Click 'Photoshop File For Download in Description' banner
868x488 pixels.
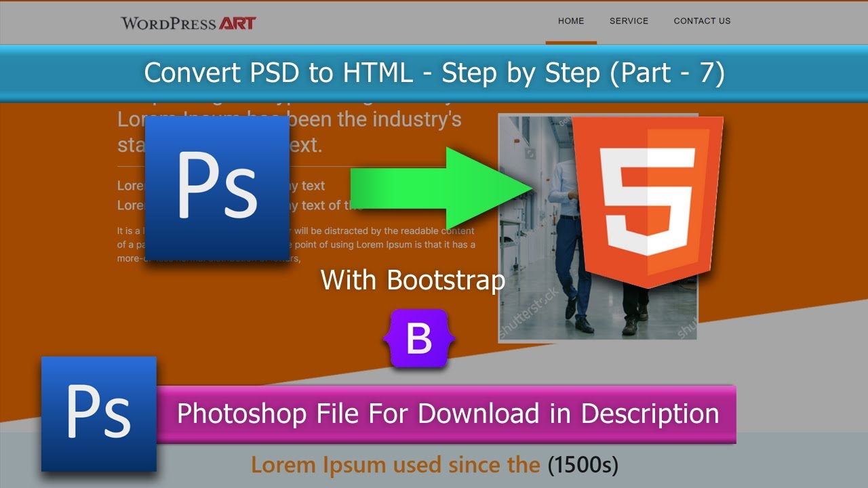(447, 413)
